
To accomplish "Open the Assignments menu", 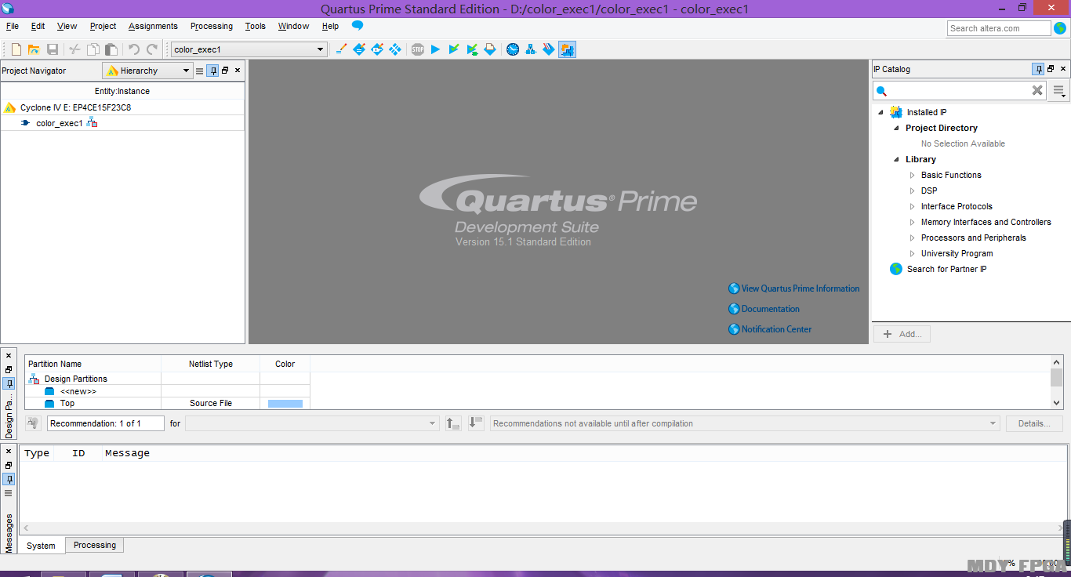I will click(153, 26).
